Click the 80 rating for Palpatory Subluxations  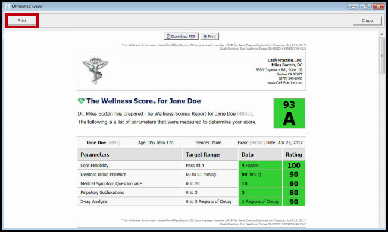(294, 192)
